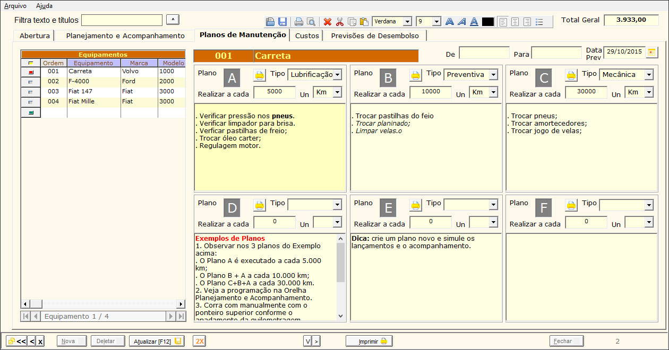Click the small button beside the filter field
The height and width of the screenshot is (350, 669).
[173, 20]
